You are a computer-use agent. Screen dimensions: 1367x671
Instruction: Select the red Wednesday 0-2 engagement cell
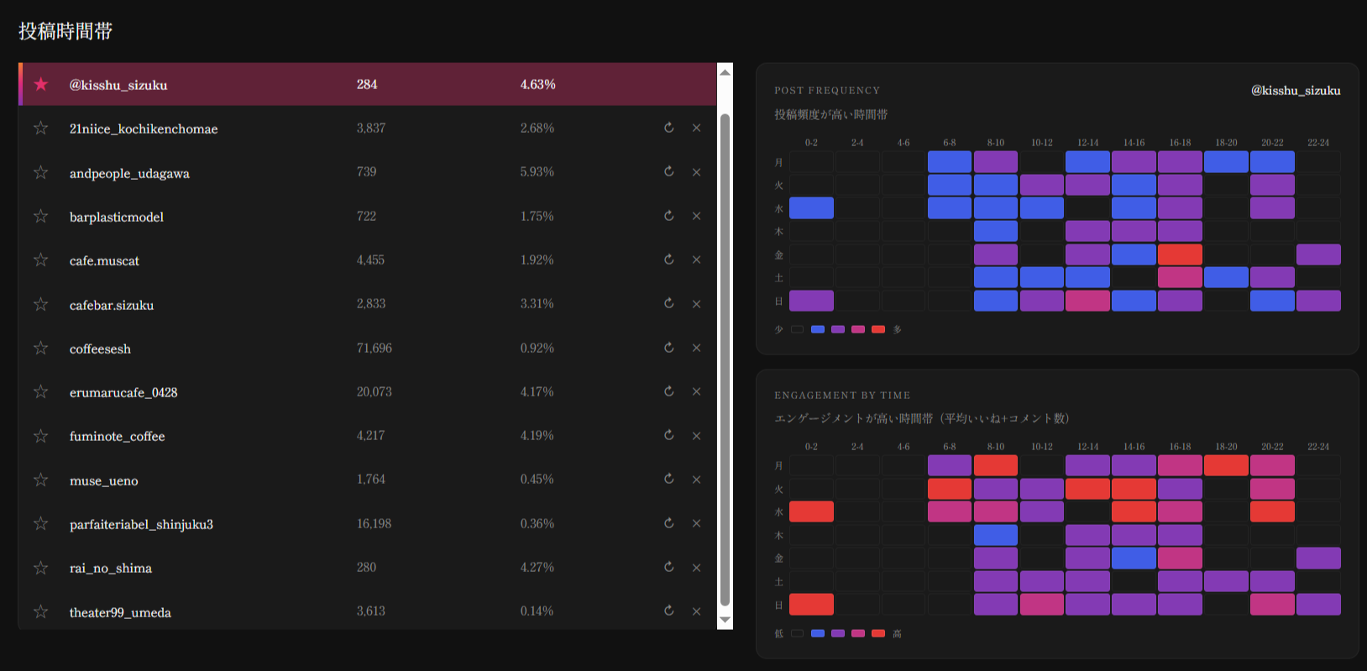point(811,511)
